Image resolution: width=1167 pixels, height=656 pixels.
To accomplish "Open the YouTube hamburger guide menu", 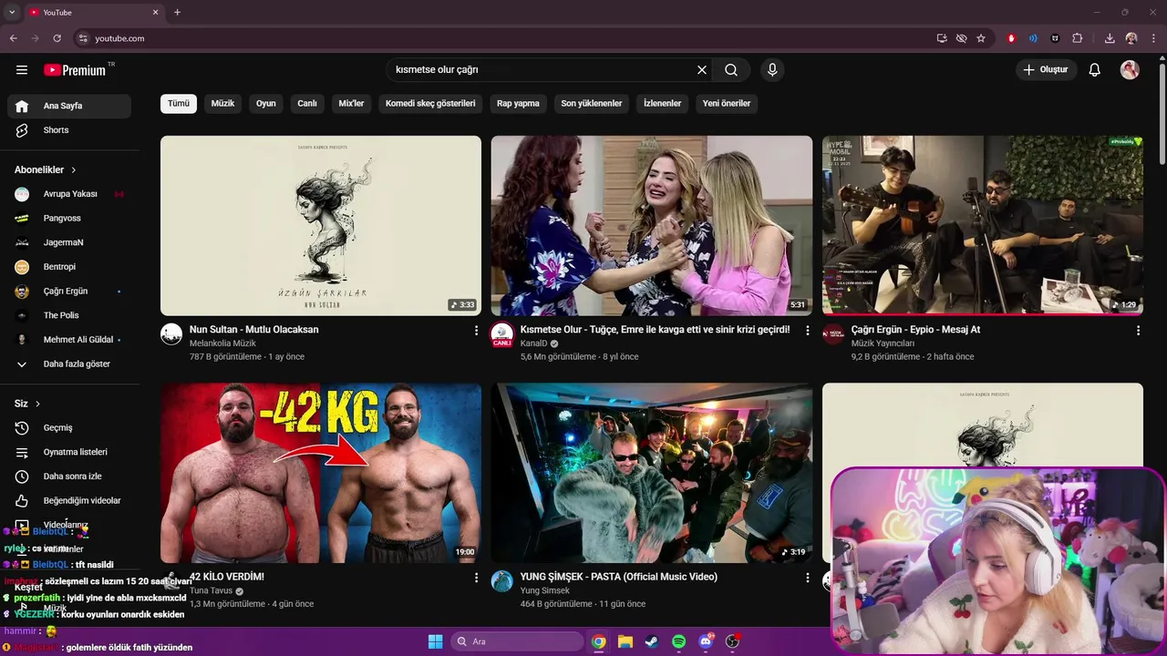I will coord(22,70).
